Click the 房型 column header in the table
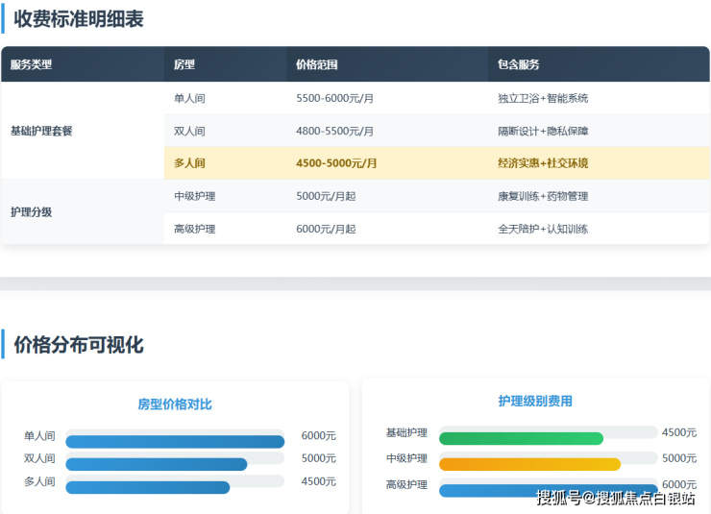 184,65
